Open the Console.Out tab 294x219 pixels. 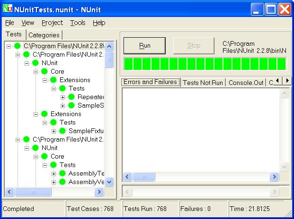point(246,83)
